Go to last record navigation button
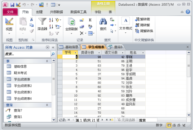This screenshot has width=193, height=130. [107, 120]
